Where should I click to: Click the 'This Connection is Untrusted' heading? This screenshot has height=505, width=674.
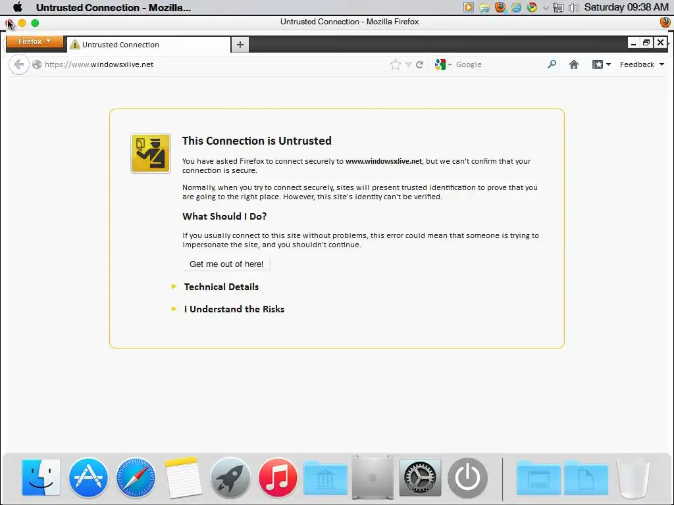tap(257, 141)
